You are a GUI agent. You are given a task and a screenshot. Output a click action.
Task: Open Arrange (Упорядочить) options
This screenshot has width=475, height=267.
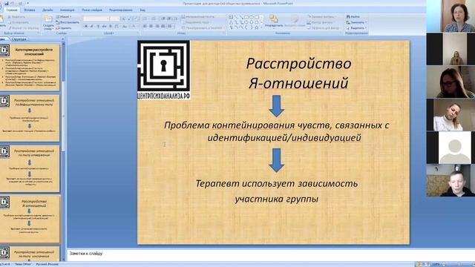point(274,22)
